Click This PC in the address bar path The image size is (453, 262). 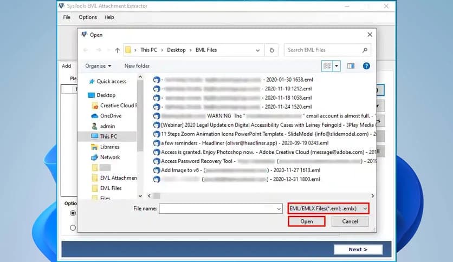(x=149, y=50)
